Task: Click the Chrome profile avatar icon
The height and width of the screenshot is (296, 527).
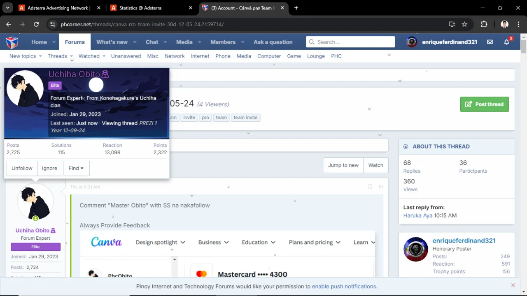Action: point(504,24)
